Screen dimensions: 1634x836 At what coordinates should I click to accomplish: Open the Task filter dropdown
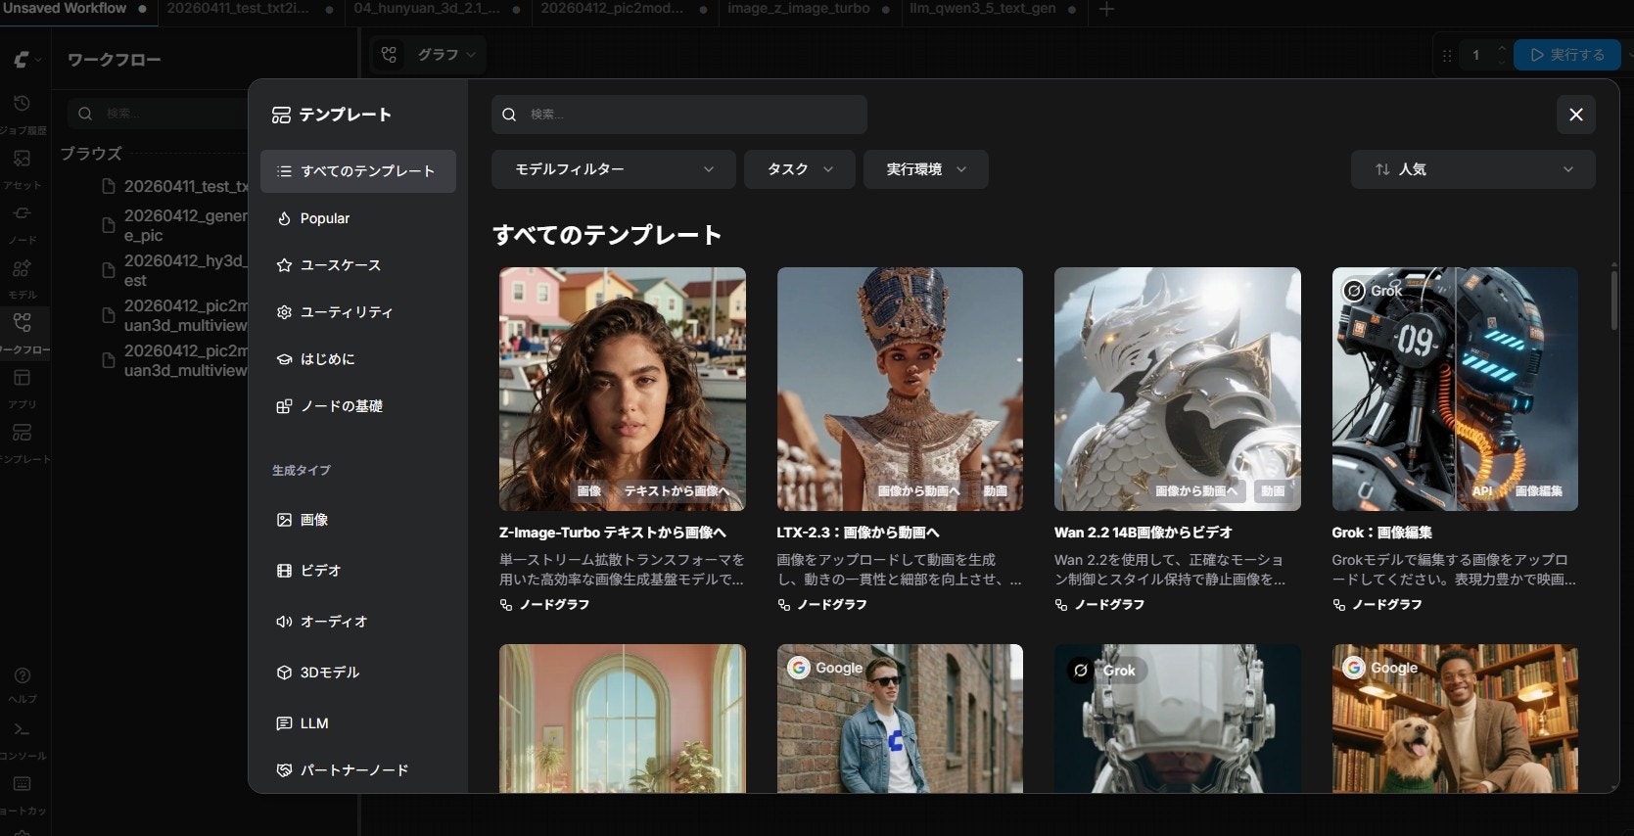pos(799,169)
